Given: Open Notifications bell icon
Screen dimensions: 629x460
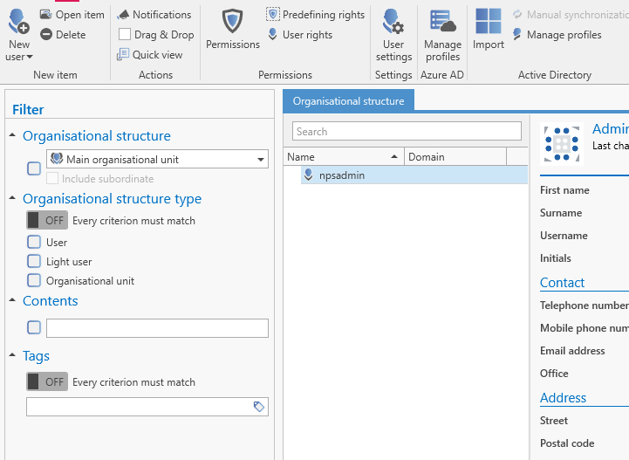Looking at the screenshot, I should click(x=123, y=15).
